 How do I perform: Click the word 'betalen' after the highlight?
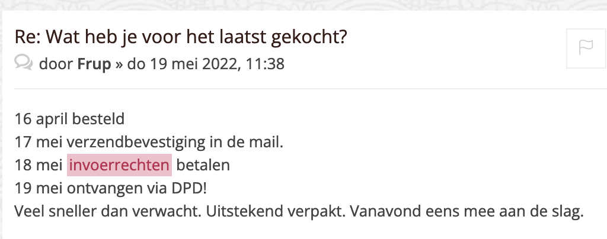[x=203, y=165]
